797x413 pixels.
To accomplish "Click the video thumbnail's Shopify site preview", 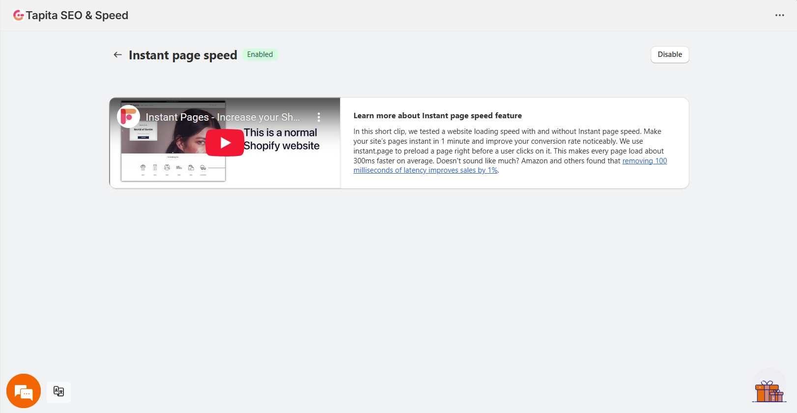I will point(173,141).
